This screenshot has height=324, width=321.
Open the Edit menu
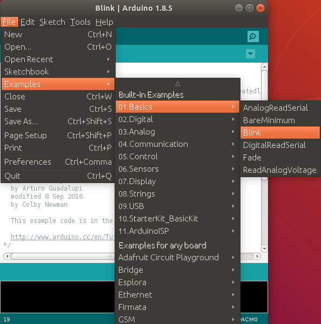[x=28, y=22]
